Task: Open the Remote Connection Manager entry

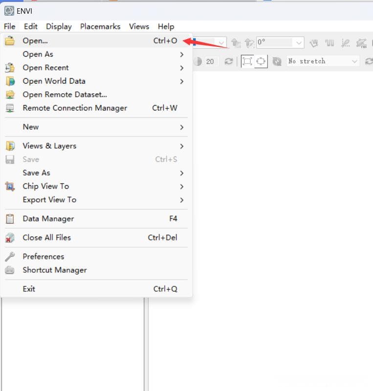Action: 96,108
